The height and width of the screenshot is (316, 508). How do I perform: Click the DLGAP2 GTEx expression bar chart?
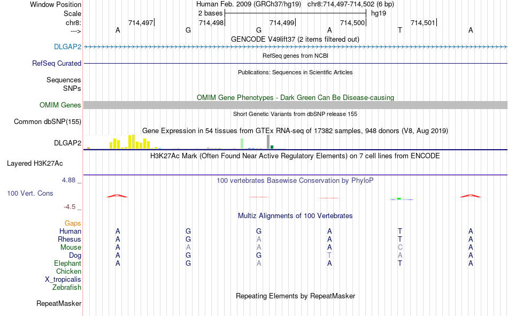click(x=184, y=142)
